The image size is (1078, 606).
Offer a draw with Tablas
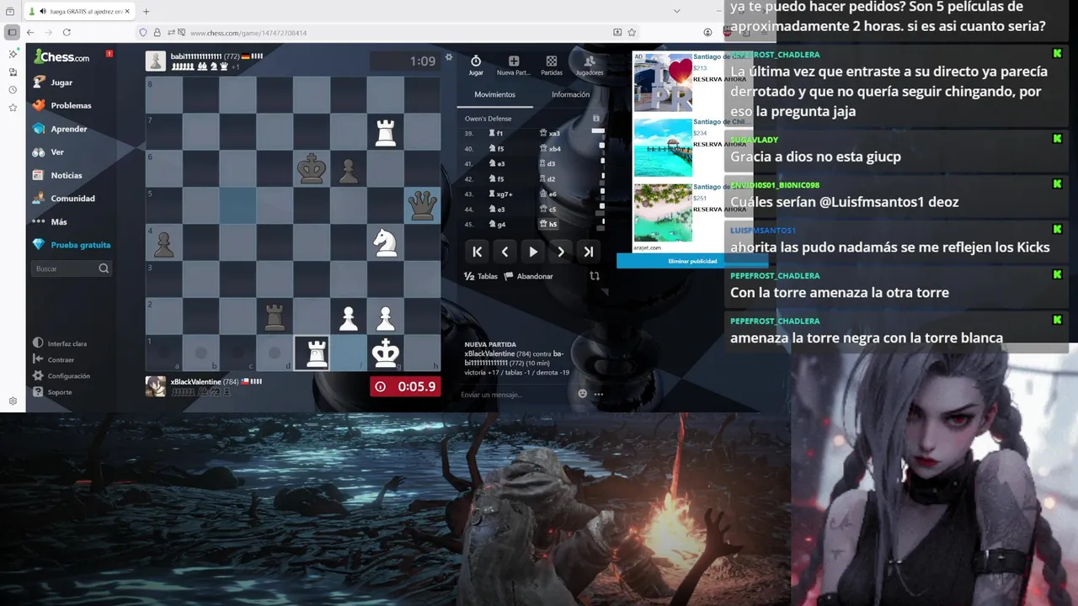tap(481, 276)
